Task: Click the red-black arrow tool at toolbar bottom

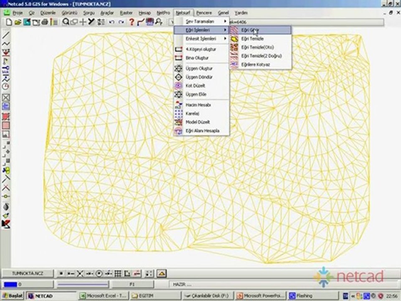Action: pyautogui.click(x=6, y=224)
